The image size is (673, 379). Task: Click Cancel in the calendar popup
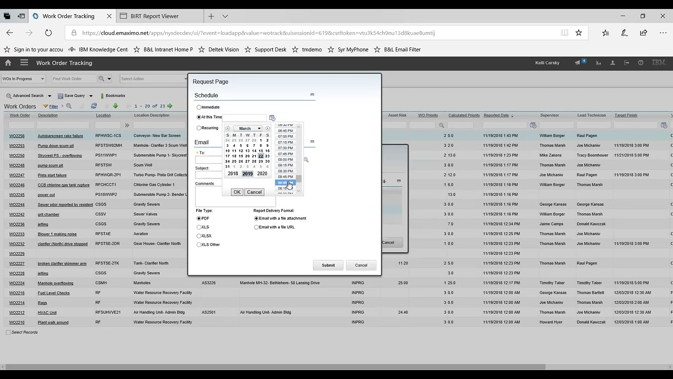point(254,192)
